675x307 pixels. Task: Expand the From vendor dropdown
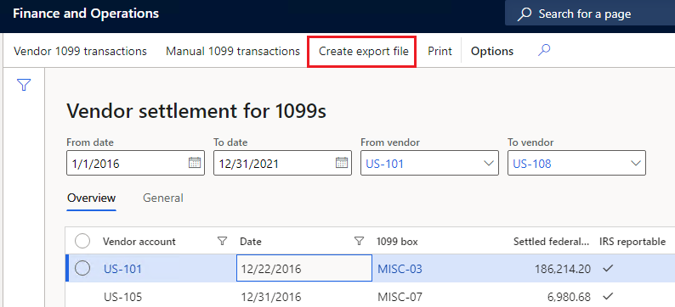point(488,163)
